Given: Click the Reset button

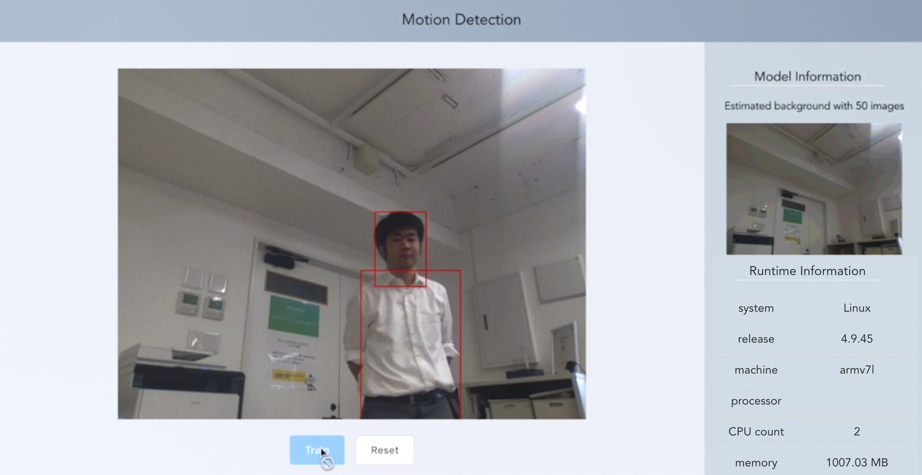Looking at the screenshot, I should point(384,450).
